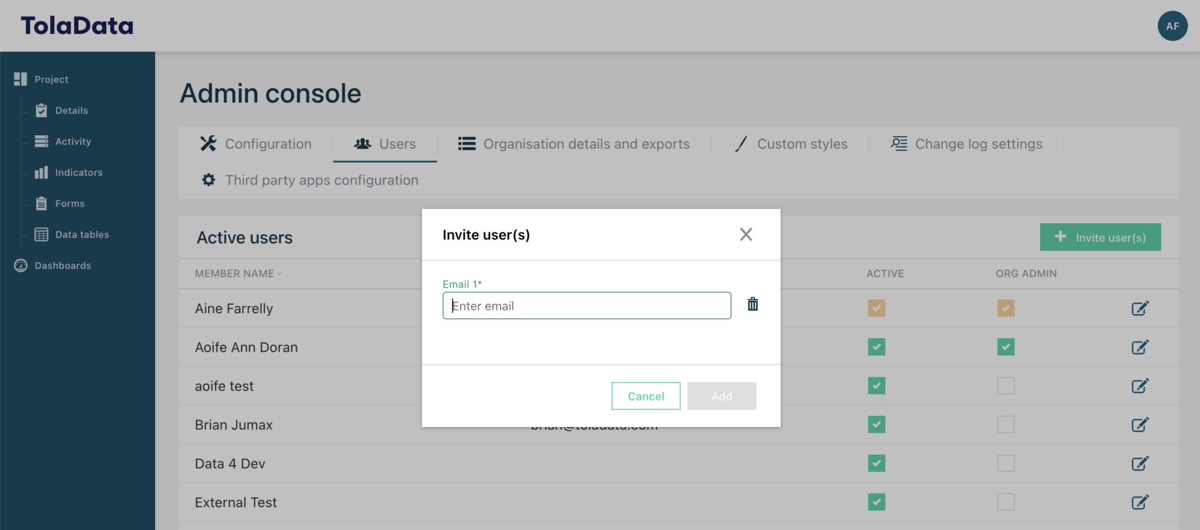Image resolution: width=1200 pixels, height=530 pixels.
Task: Open Activity in the sidebar
Action: (63, 141)
